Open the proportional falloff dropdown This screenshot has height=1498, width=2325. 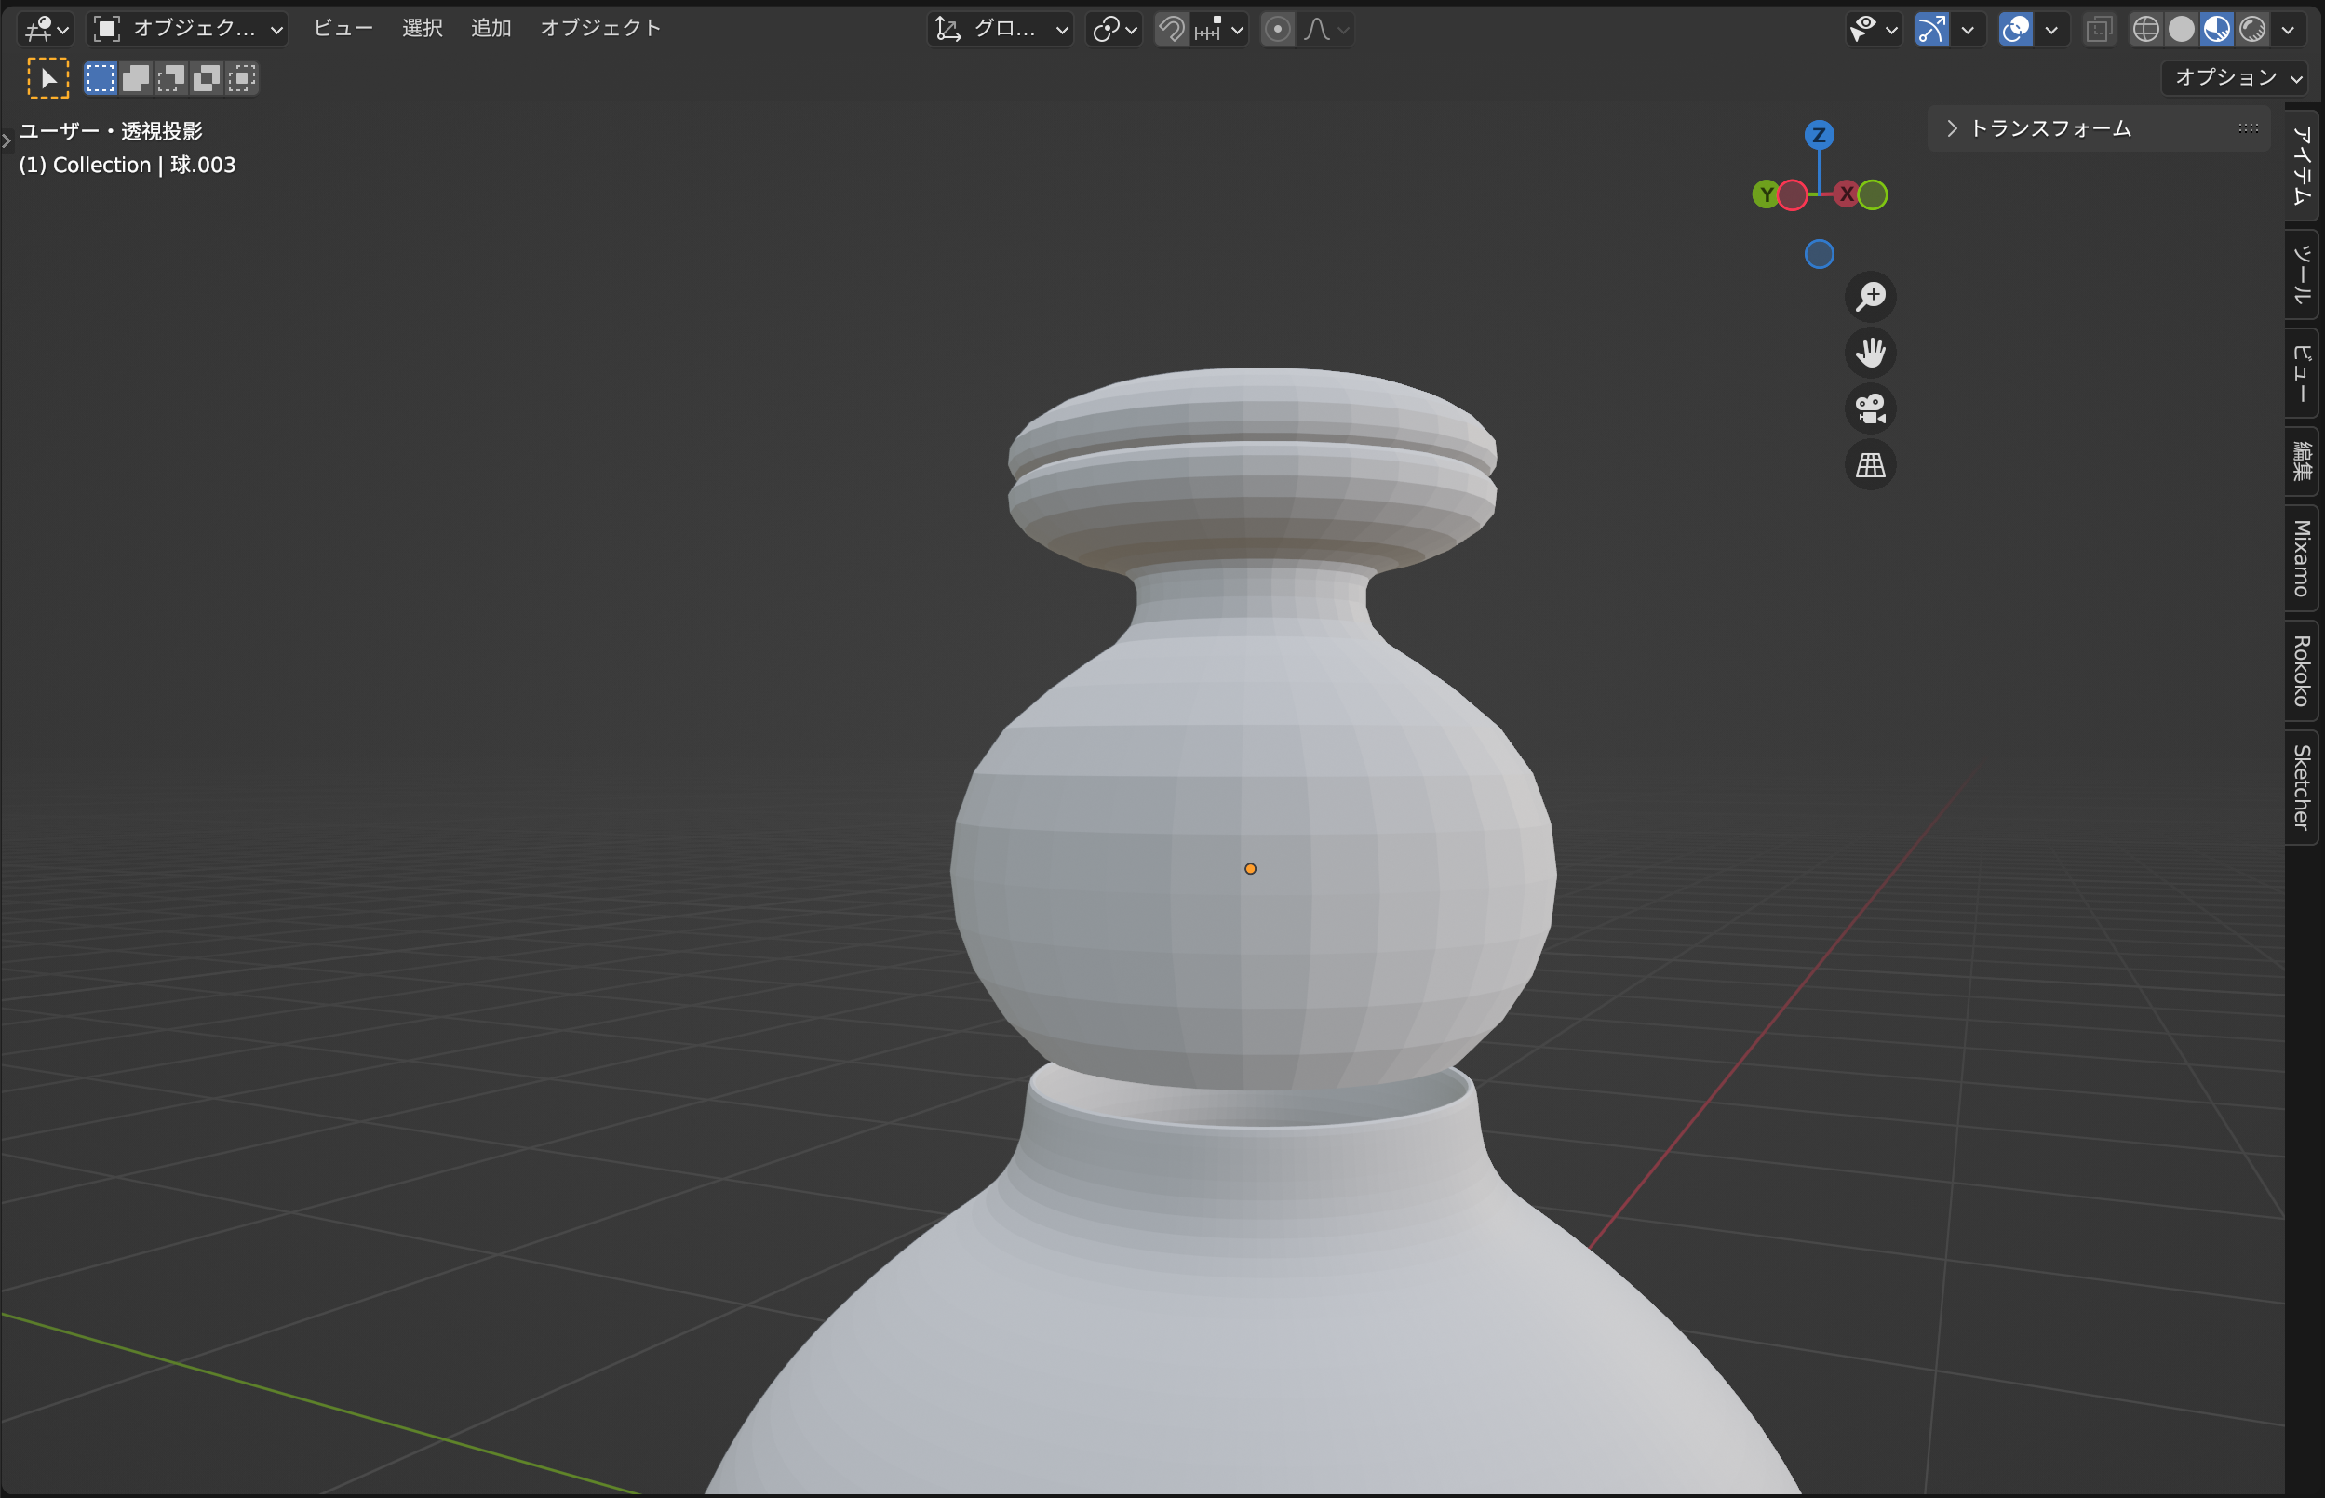point(1326,29)
